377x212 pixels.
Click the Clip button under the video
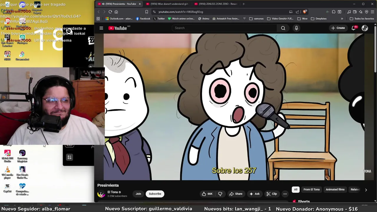click(272, 194)
